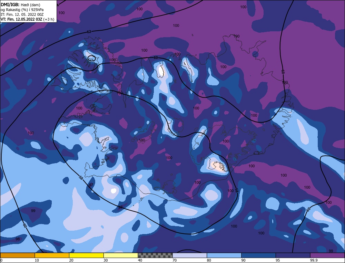This screenshot has width=345, height=263.
Task: Click the navy 95–99.9 legend swatch
Action: tap(293, 255)
